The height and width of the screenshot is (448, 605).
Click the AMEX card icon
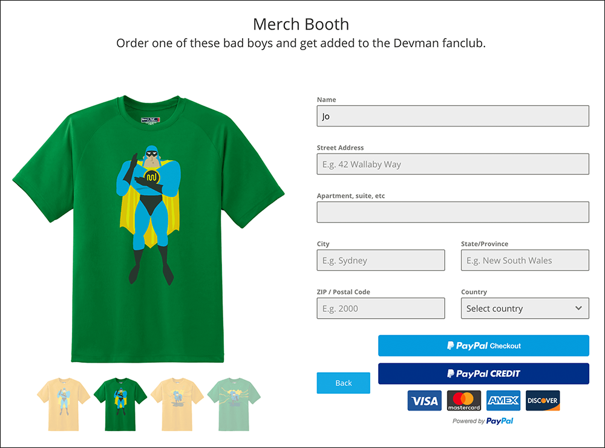pos(503,401)
